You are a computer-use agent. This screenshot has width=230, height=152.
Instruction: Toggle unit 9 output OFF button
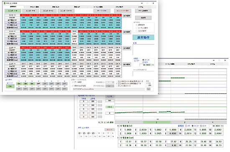click(x=19, y=89)
